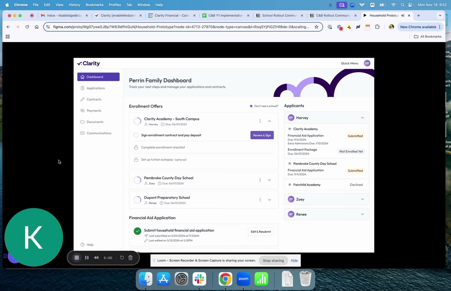The image size is (451, 291).
Task: Click the Clarity logo
Action: (88, 64)
